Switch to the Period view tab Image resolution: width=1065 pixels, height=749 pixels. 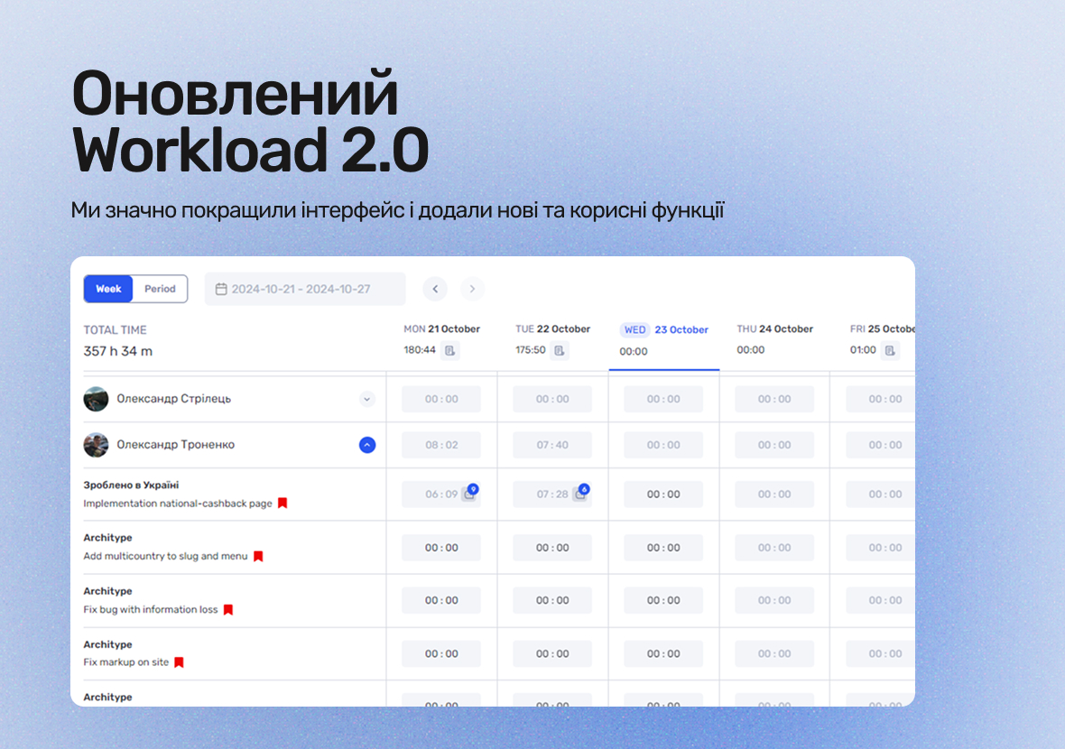161,289
